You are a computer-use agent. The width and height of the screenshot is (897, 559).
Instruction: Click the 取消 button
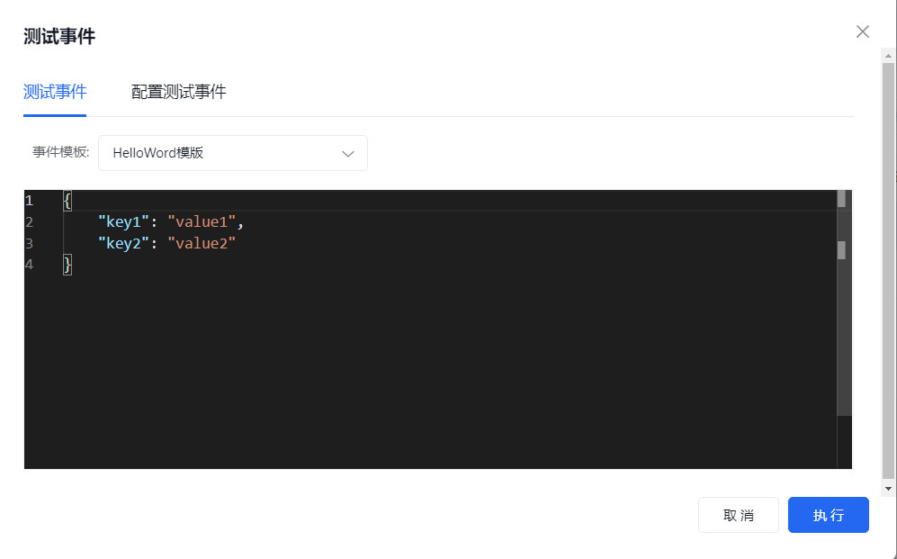pos(739,515)
